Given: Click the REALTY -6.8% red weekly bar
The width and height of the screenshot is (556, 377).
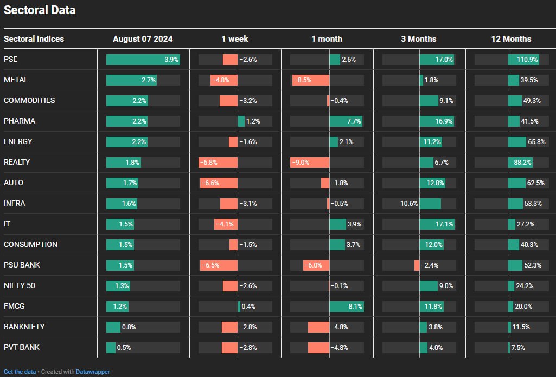Looking at the screenshot, I should pyautogui.click(x=218, y=162).
